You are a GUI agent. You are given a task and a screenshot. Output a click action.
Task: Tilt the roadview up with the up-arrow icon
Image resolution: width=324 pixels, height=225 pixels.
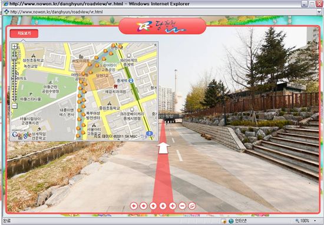[x=153, y=206]
